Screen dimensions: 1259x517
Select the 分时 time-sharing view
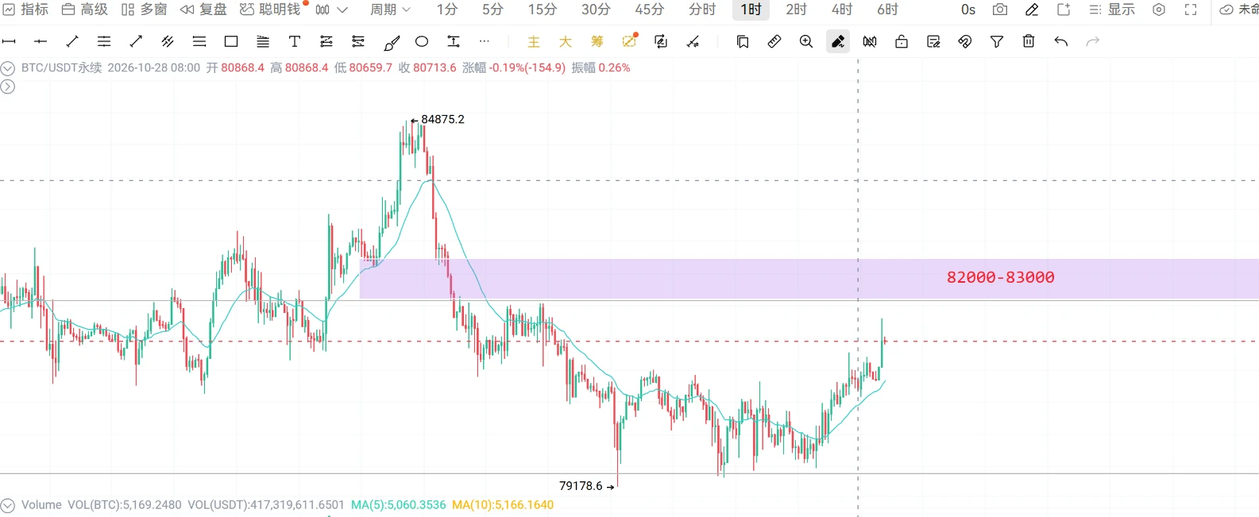tap(702, 10)
